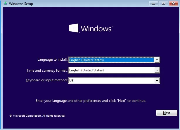Click the US keyboard input value field
Viewport: 180px width, 130px height.
point(111,80)
